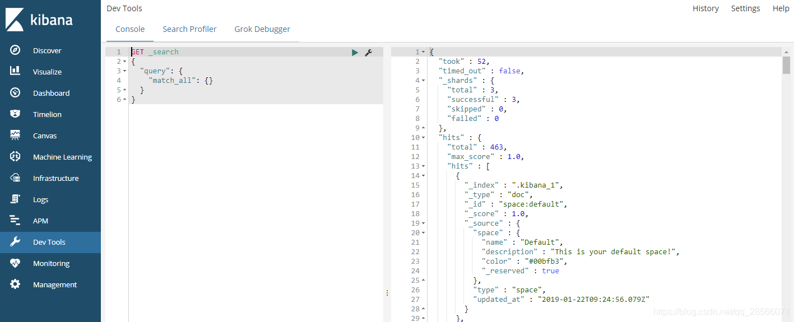The width and height of the screenshot is (794, 322).
Task: Collapse root object at response line 1
Action: coord(423,52)
